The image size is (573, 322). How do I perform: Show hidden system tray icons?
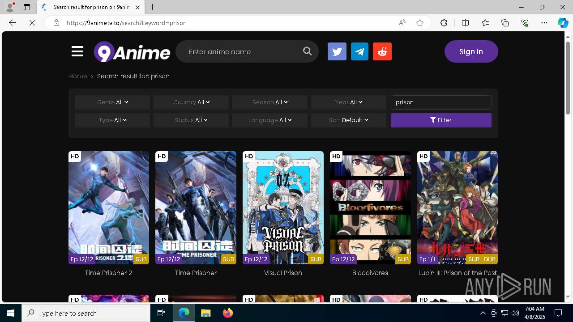pos(483,313)
